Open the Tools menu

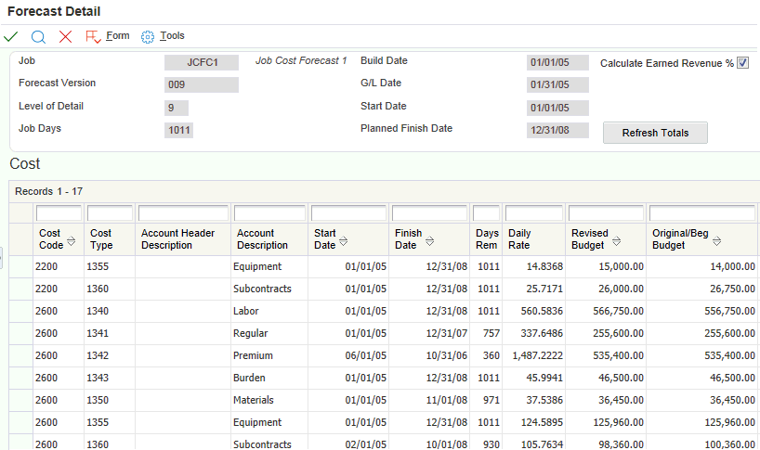pyautogui.click(x=172, y=36)
